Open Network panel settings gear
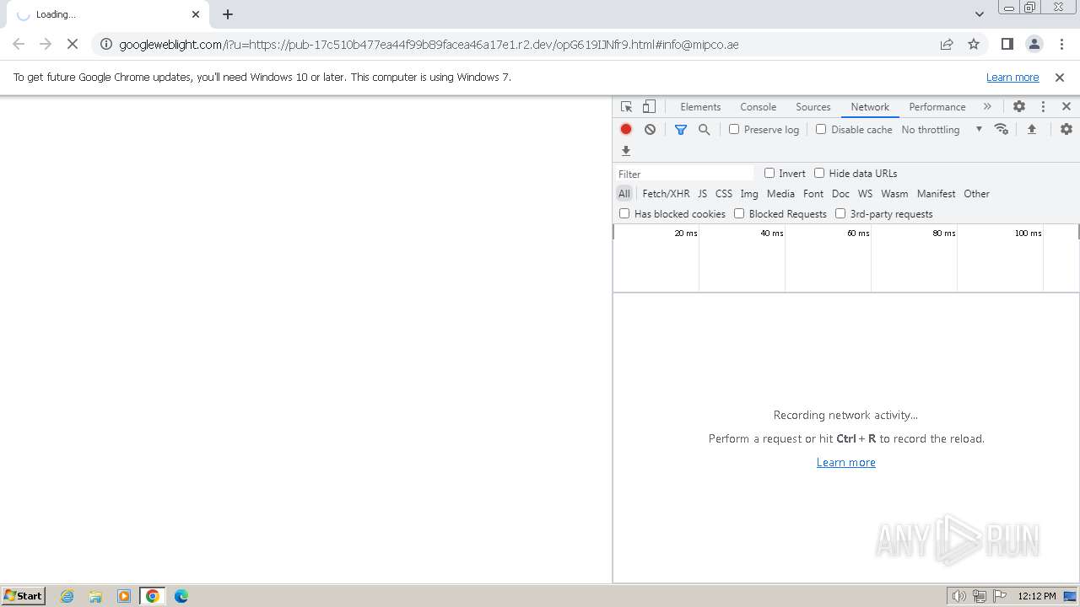The image size is (1080, 607). 1066,129
